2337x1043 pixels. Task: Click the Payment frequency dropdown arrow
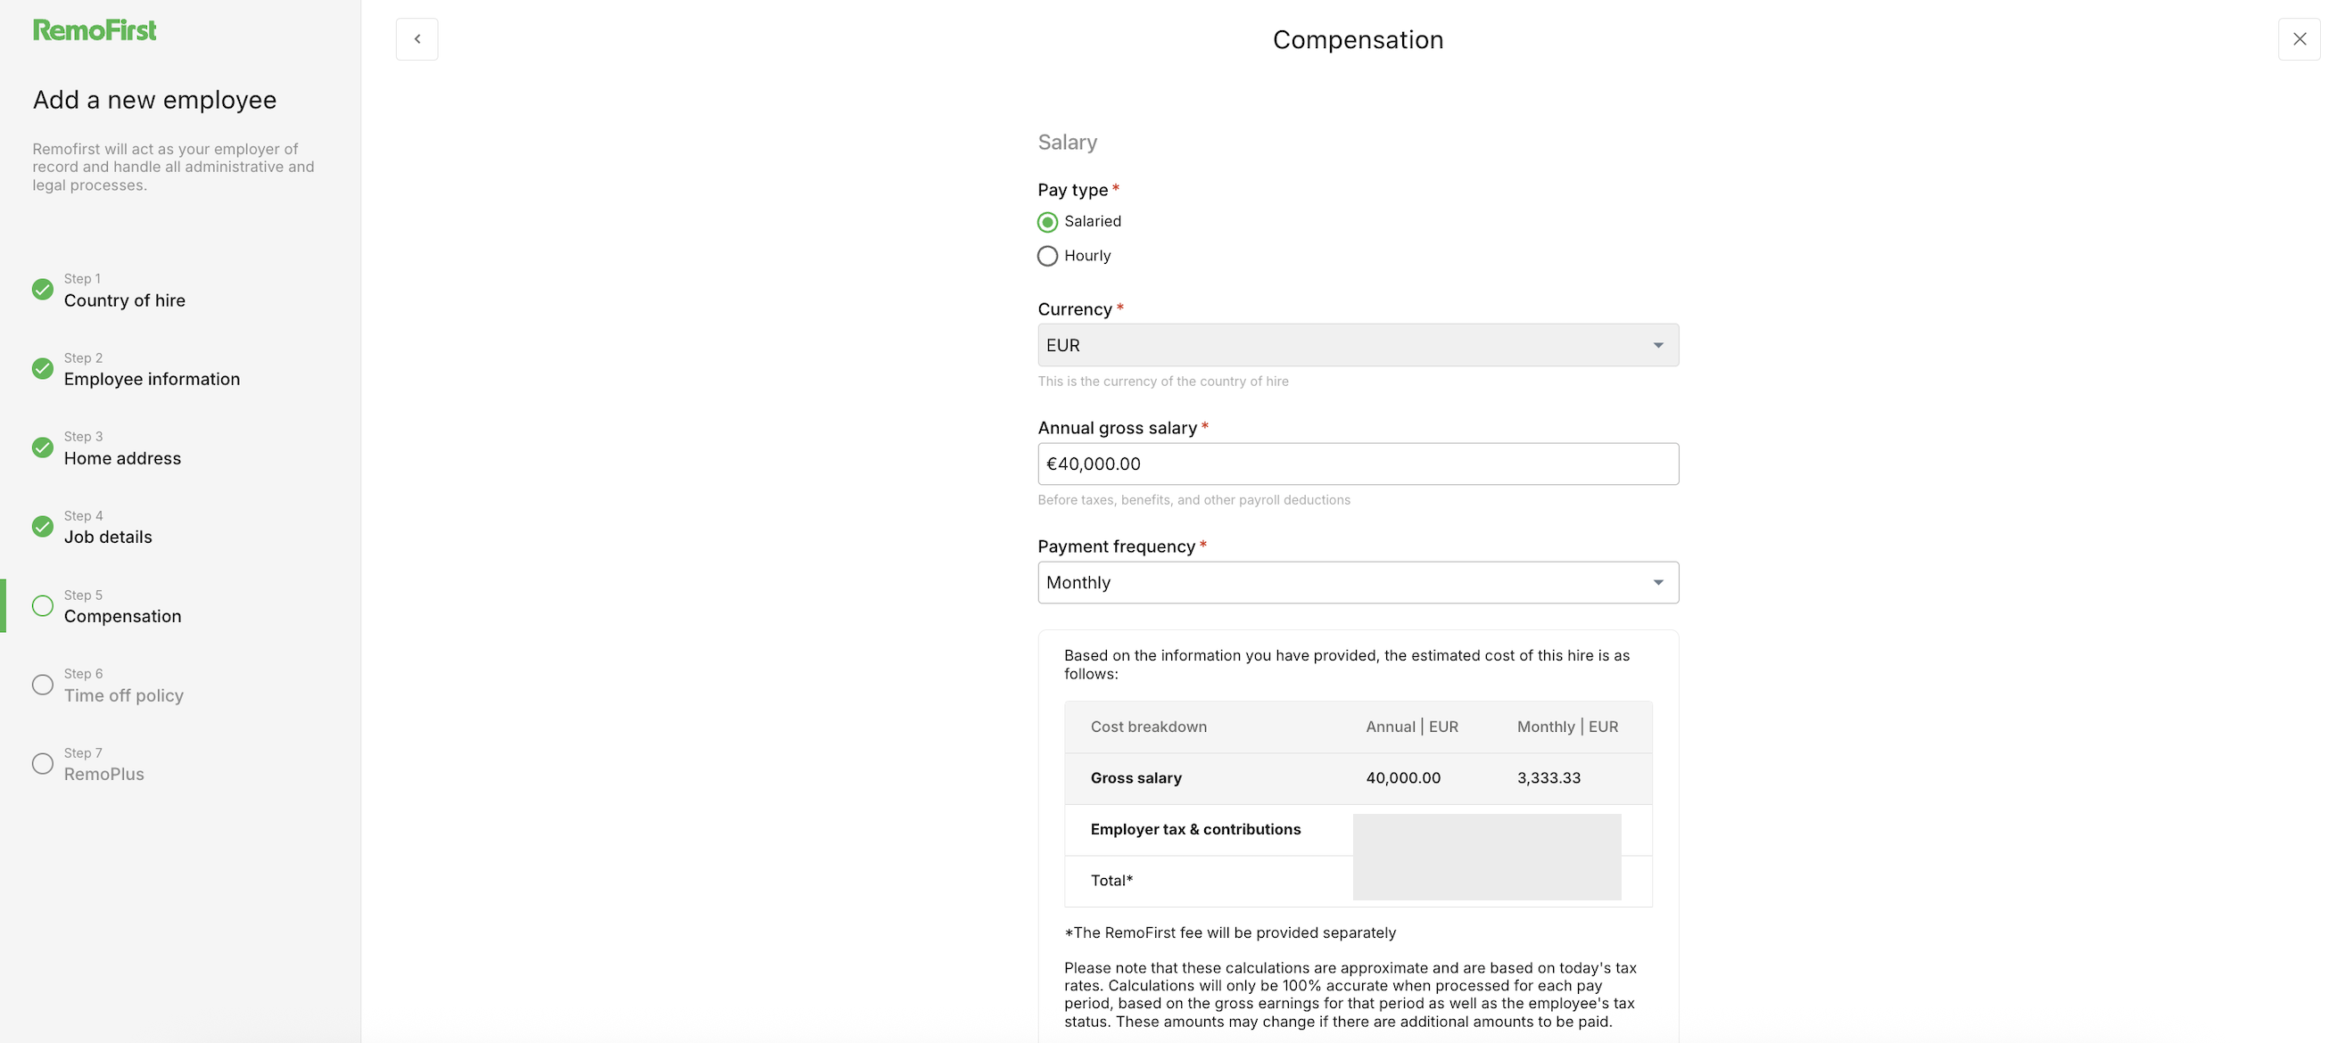tap(1657, 582)
